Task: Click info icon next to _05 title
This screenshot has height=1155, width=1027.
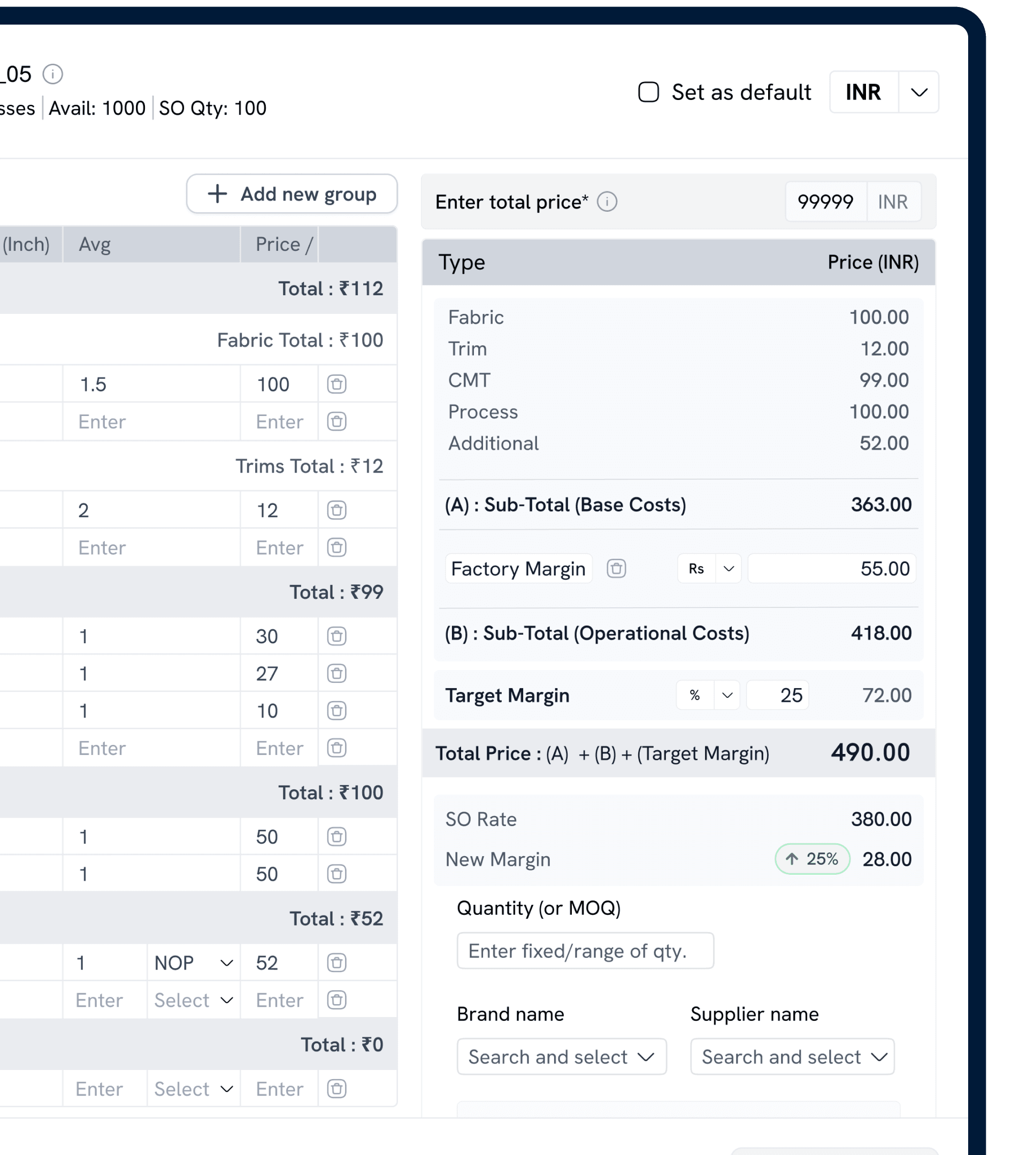Action: click(52, 74)
